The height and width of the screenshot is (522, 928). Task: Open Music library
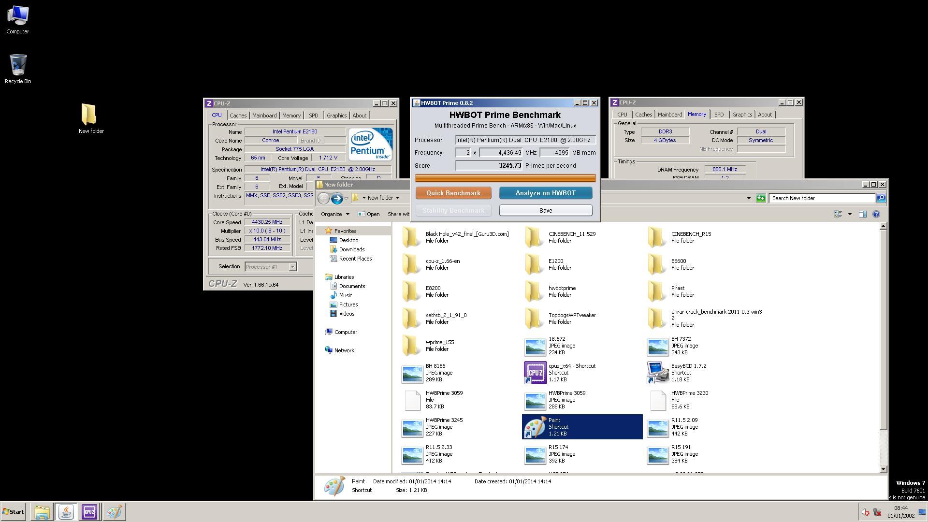pyautogui.click(x=345, y=295)
